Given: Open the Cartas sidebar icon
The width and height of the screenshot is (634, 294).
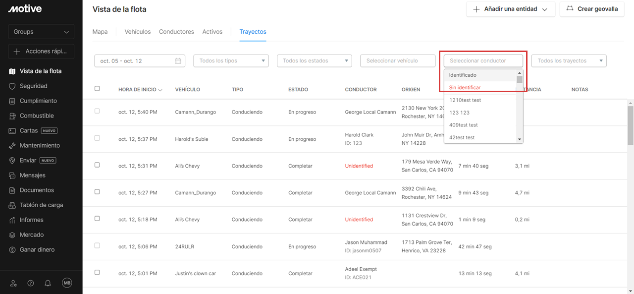Looking at the screenshot, I should click(12, 131).
